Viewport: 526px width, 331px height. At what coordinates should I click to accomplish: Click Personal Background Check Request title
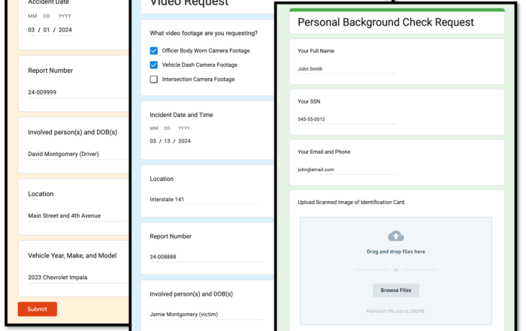[385, 22]
